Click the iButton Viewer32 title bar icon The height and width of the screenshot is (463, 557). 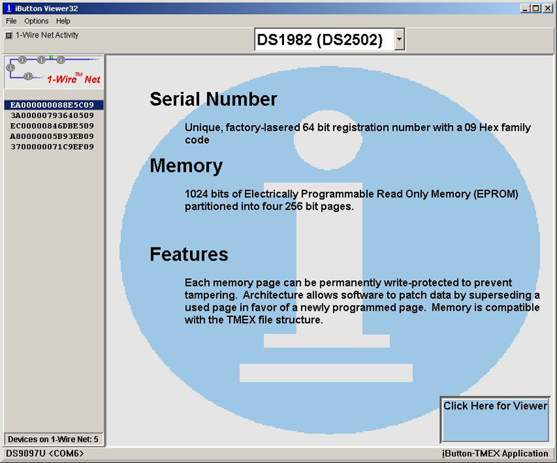(x=9, y=8)
